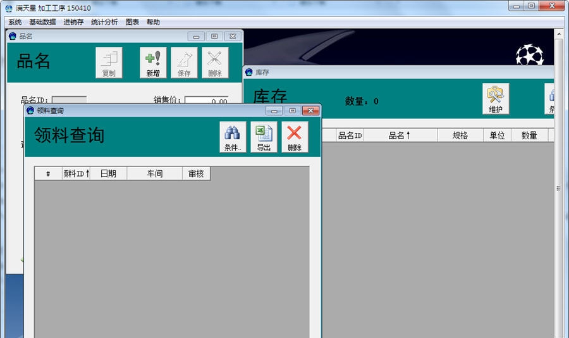The height and width of the screenshot is (338, 569).
Task: Open the 帮助 menu
Action: [153, 22]
